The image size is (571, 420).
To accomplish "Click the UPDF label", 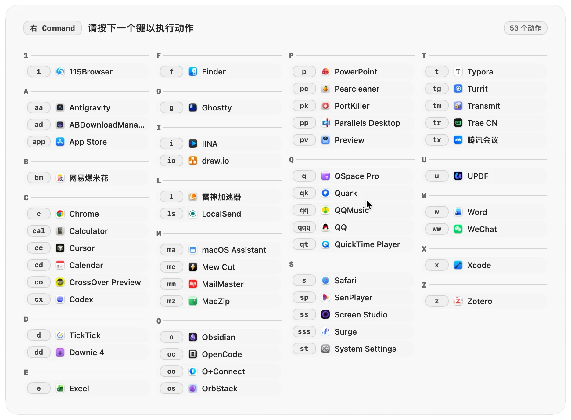I will (478, 176).
